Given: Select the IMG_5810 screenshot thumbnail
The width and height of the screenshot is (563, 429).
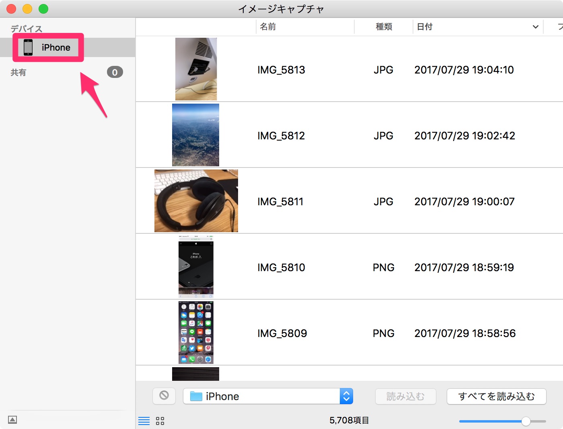Looking at the screenshot, I should 196,267.
